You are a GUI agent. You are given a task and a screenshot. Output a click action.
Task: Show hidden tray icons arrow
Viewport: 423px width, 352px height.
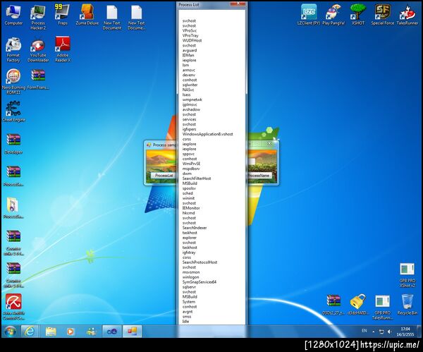click(x=374, y=332)
